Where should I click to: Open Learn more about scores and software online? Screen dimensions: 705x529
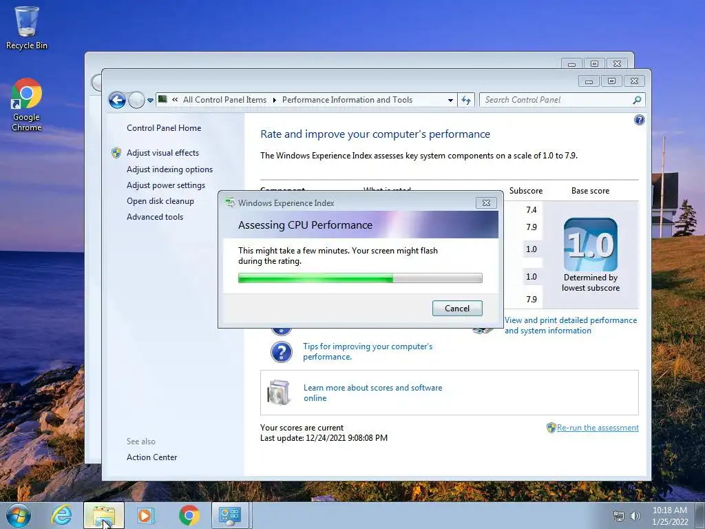click(372, 393)
